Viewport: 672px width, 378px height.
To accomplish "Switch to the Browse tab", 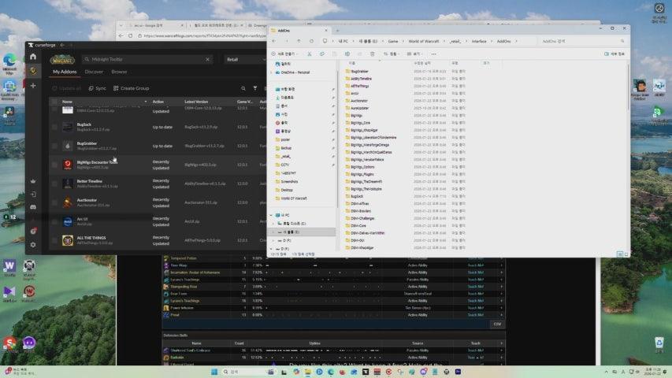I will tap(119, 72).
